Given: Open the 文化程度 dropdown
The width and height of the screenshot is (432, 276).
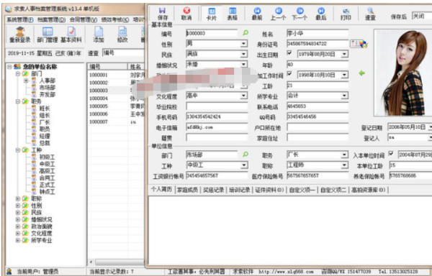Looking at the screenshot, I should point(243,96).
